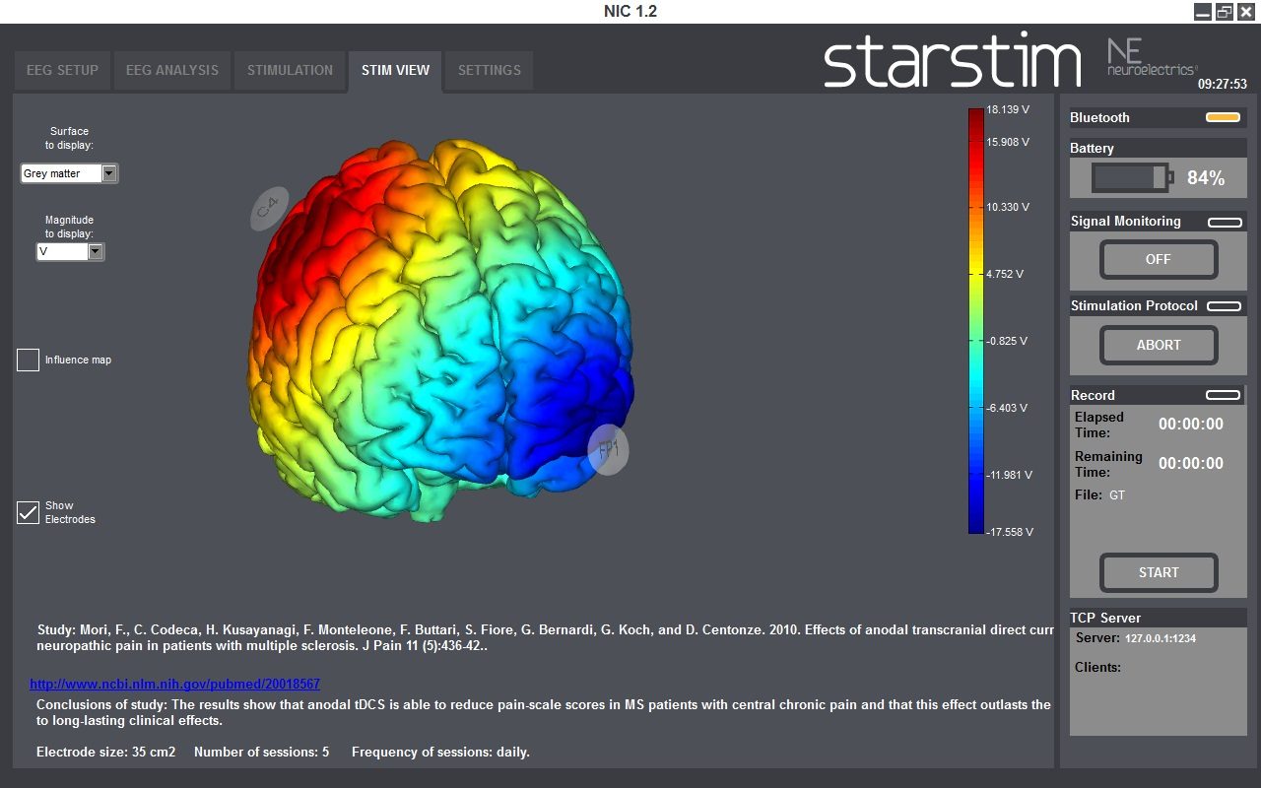This screenshot has height=788, width=1261.
Task: Open the pubmed study hyperlink
Action: (x=174, y=684)
